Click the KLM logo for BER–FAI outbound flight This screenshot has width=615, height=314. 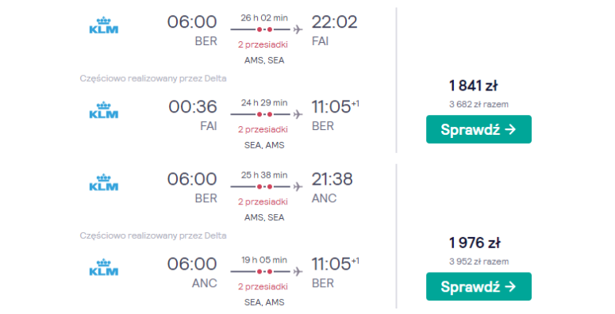pyautogui.click(x=103, y=25)
